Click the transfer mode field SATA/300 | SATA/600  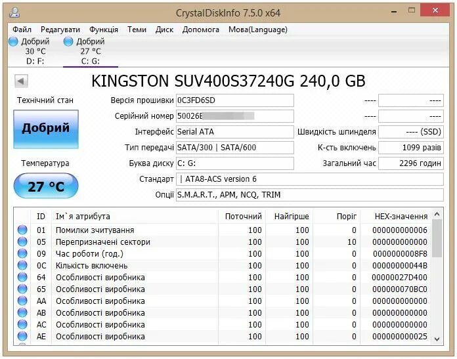point(235,148)
